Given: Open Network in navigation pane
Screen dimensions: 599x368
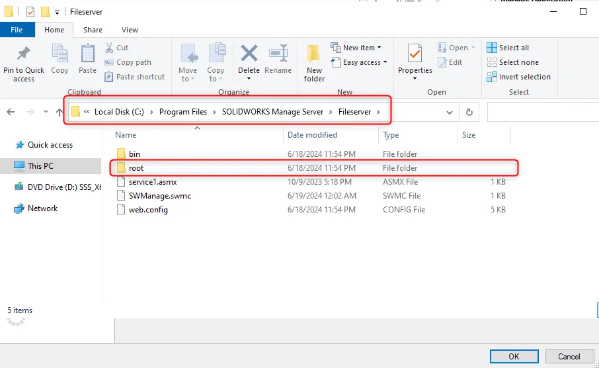Looking at the screenshot, I should pos(42,208).
